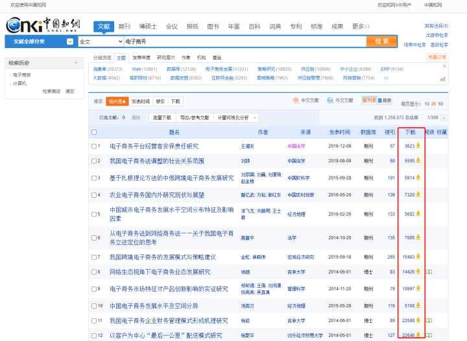467x341 pixels.
Task: Open article 农业电子商务国内外研究现状与展望
Action: (x=157, y=195)
